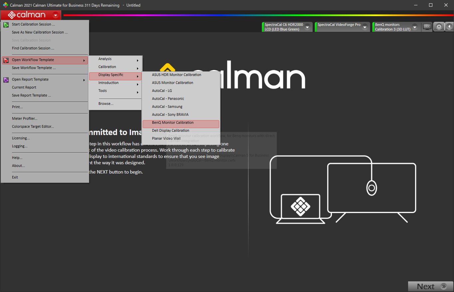
Task: Select Licensing menu entry
Action: coord(45,138)
